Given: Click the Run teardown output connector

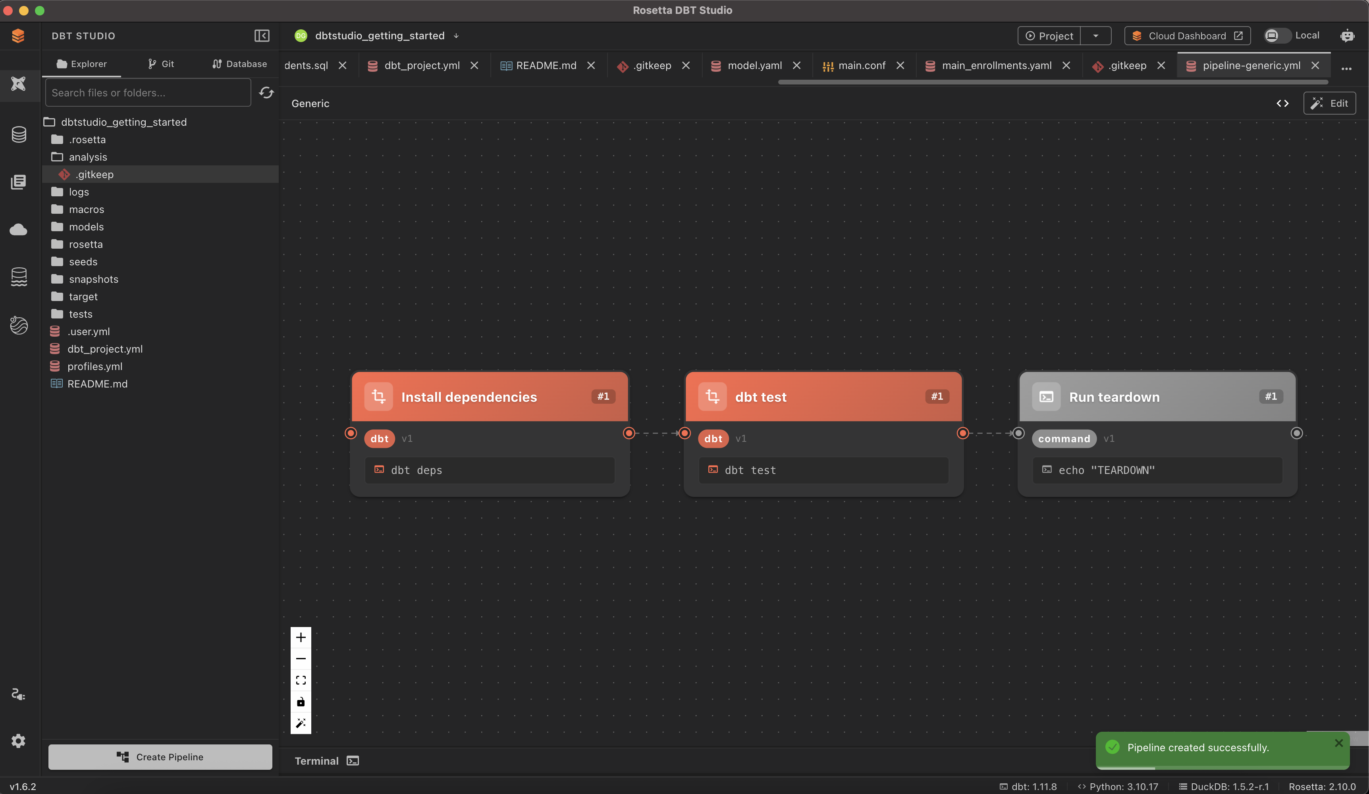Looking at the screenshot, I should (1296, 433).
